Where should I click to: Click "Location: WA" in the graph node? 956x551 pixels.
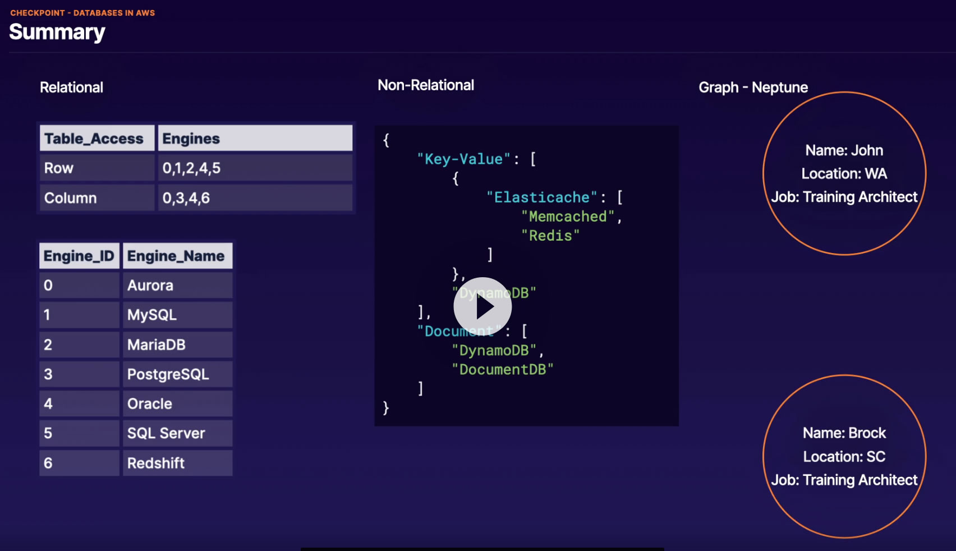click(x=844, y=174)
